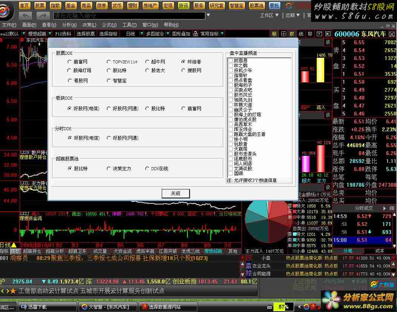This screenshot has width=397, height=312.
Task: Click the yellow triangle beside 日线 label
Action: pyautogui.click(x=14, y=245)
